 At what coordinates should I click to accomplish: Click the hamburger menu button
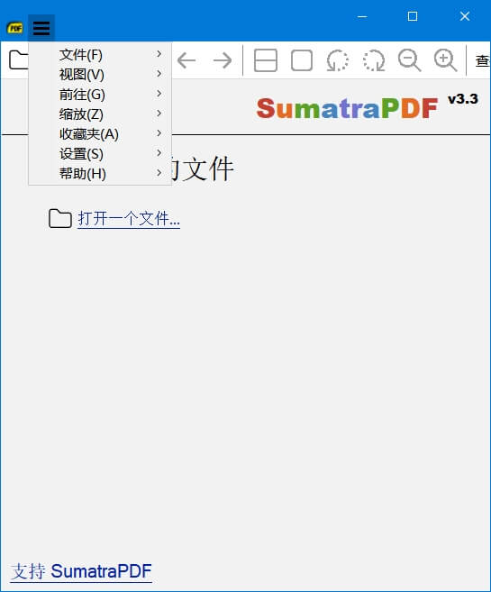tap(41, 28)
